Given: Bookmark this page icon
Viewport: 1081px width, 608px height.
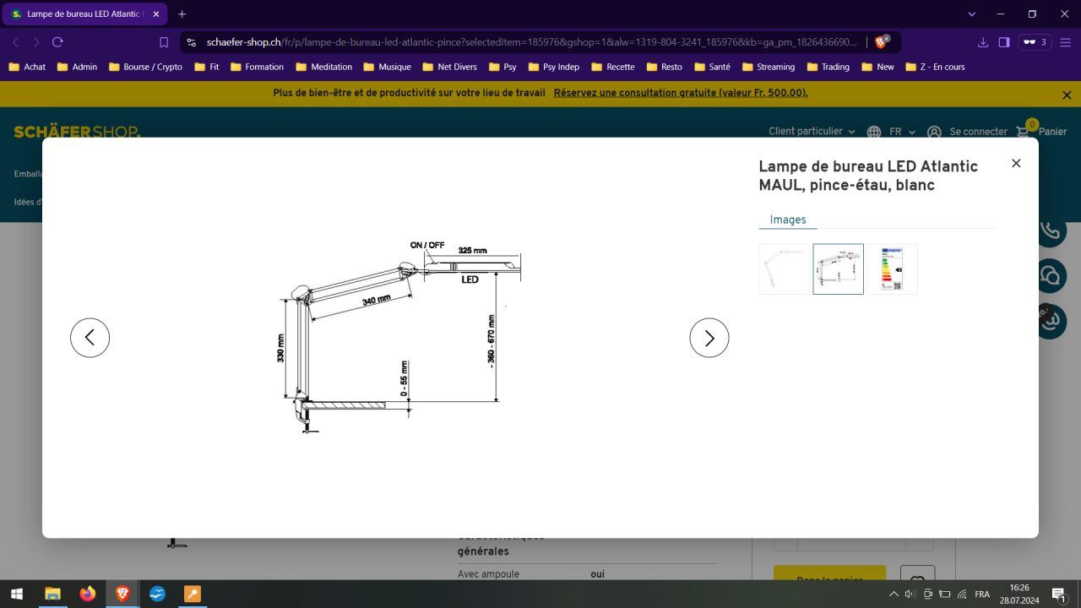Looking at the screenshot, I should click(x=164, y=42).
